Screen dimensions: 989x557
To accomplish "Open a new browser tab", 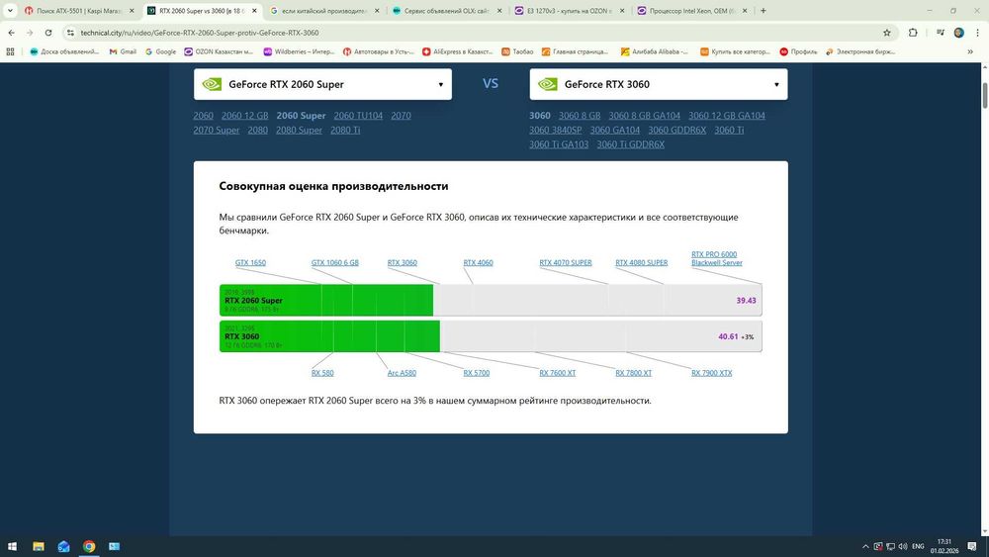I will tap(764, 11).
